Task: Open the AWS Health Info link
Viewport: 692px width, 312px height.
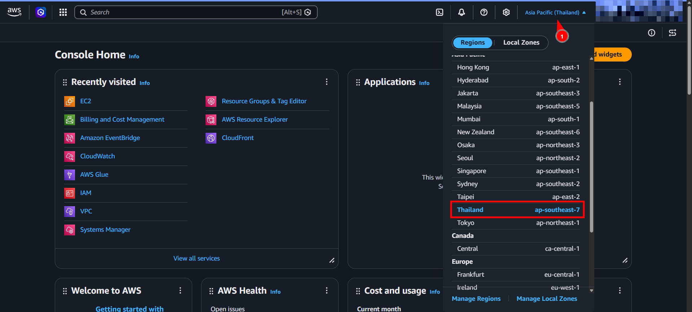Action: pyautogui.click(x=275, y=292)
